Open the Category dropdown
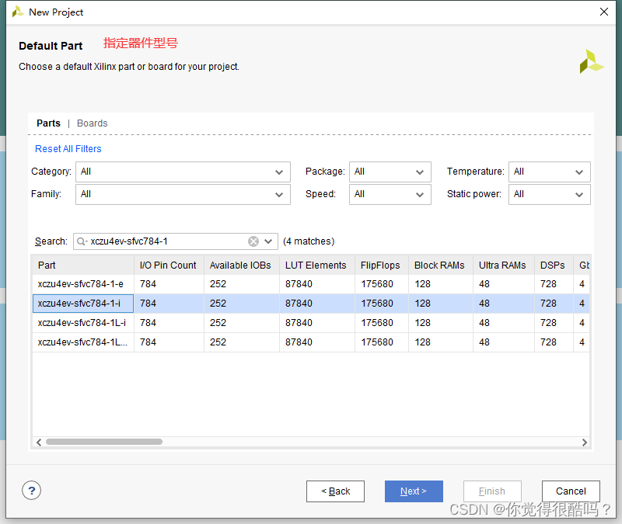The width and height of the screenshot is (622, 524). pos(183,172)
